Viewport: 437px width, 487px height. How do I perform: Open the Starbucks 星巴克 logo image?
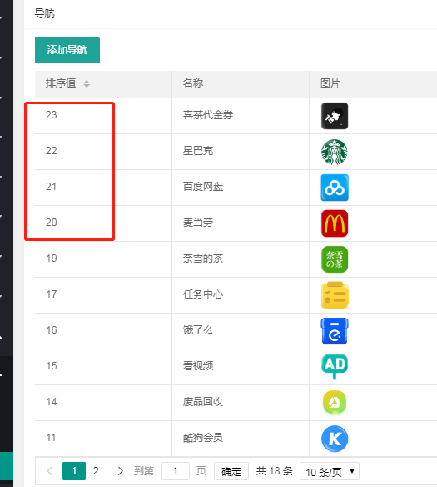tap(335, 152)
